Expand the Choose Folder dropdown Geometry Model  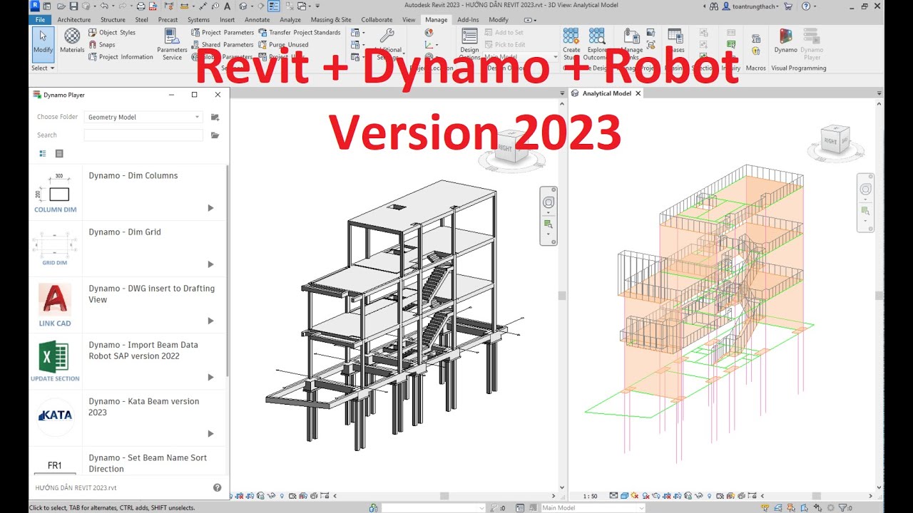tap(143, 117)
